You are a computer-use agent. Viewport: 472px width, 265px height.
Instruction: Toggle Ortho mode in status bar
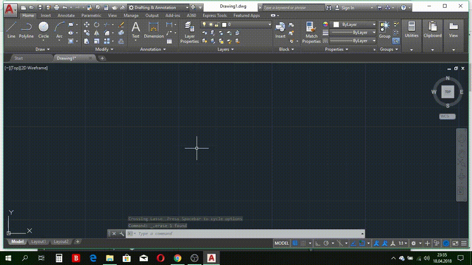coord(318,243)
